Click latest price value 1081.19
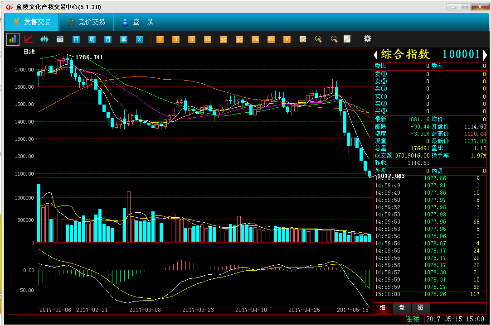 point(418,119)
